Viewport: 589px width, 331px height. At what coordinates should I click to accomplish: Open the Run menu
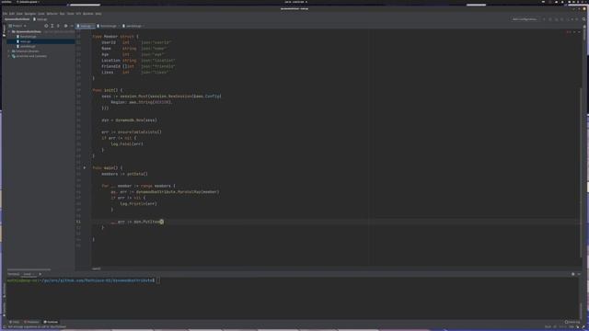click(63, 14)
